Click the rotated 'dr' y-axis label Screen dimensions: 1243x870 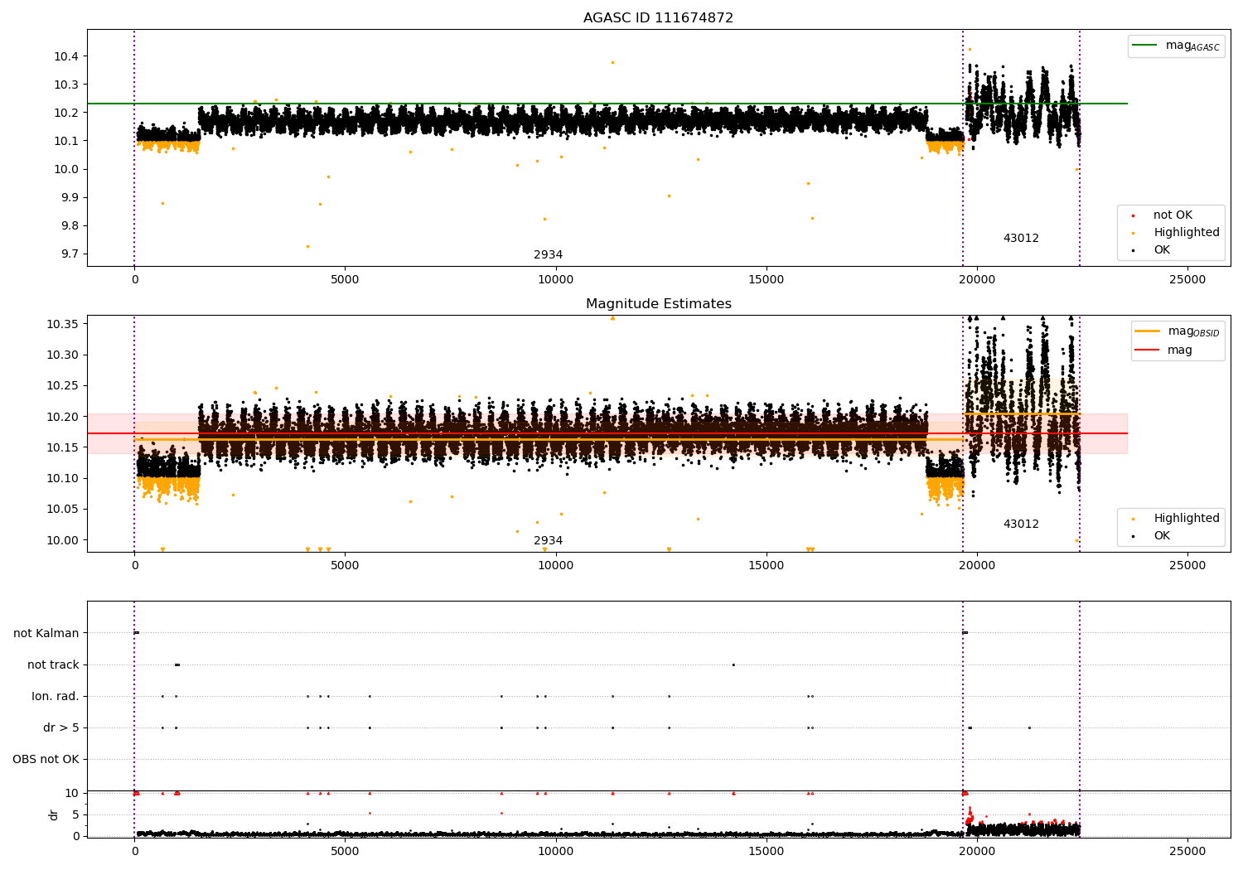[x=54, y=814]
